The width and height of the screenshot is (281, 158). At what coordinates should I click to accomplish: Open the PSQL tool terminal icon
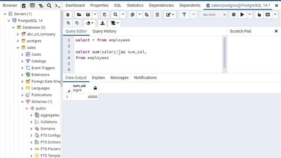[x=58, y=6]
